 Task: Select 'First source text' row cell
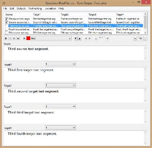click(x=19, y=19)
